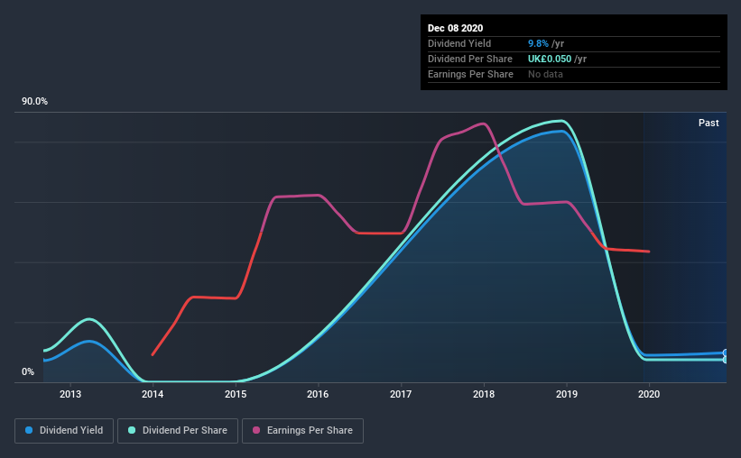
Task: Click the 90.0% y-axis label
Action: pos(34,102)
